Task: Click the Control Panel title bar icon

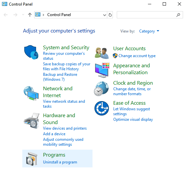Action: point(5,4)
